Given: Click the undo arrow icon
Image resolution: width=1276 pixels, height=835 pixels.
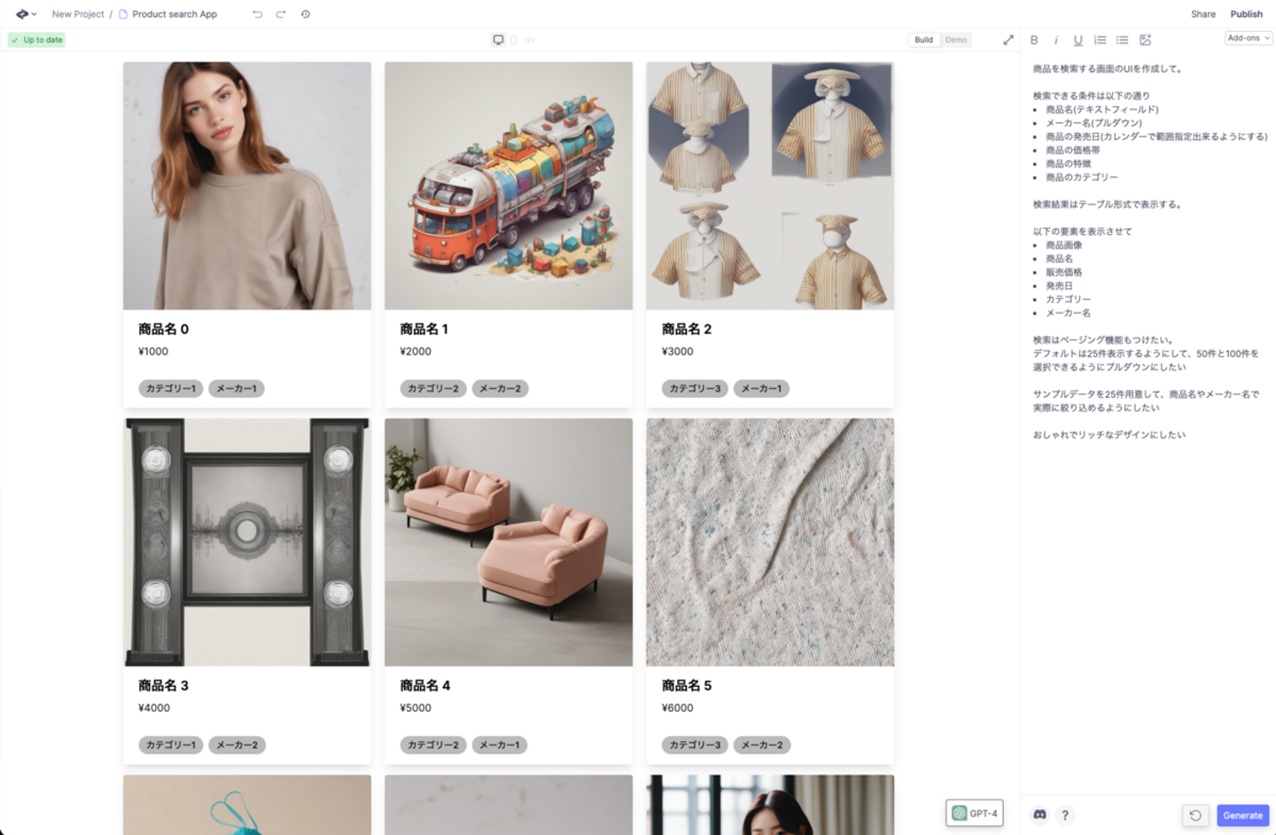Looking at the screenshot, I should (257, 14).
